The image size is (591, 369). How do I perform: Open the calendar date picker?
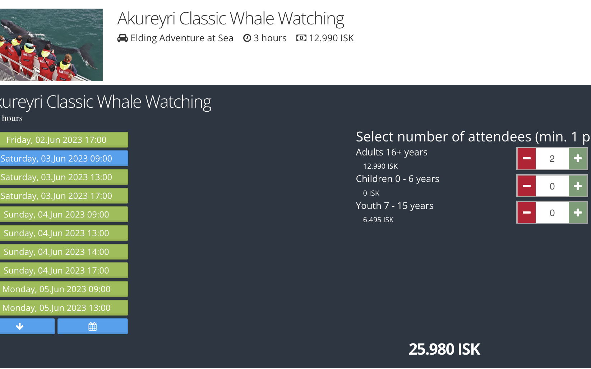pyautogui.click(x=92, y=326)
